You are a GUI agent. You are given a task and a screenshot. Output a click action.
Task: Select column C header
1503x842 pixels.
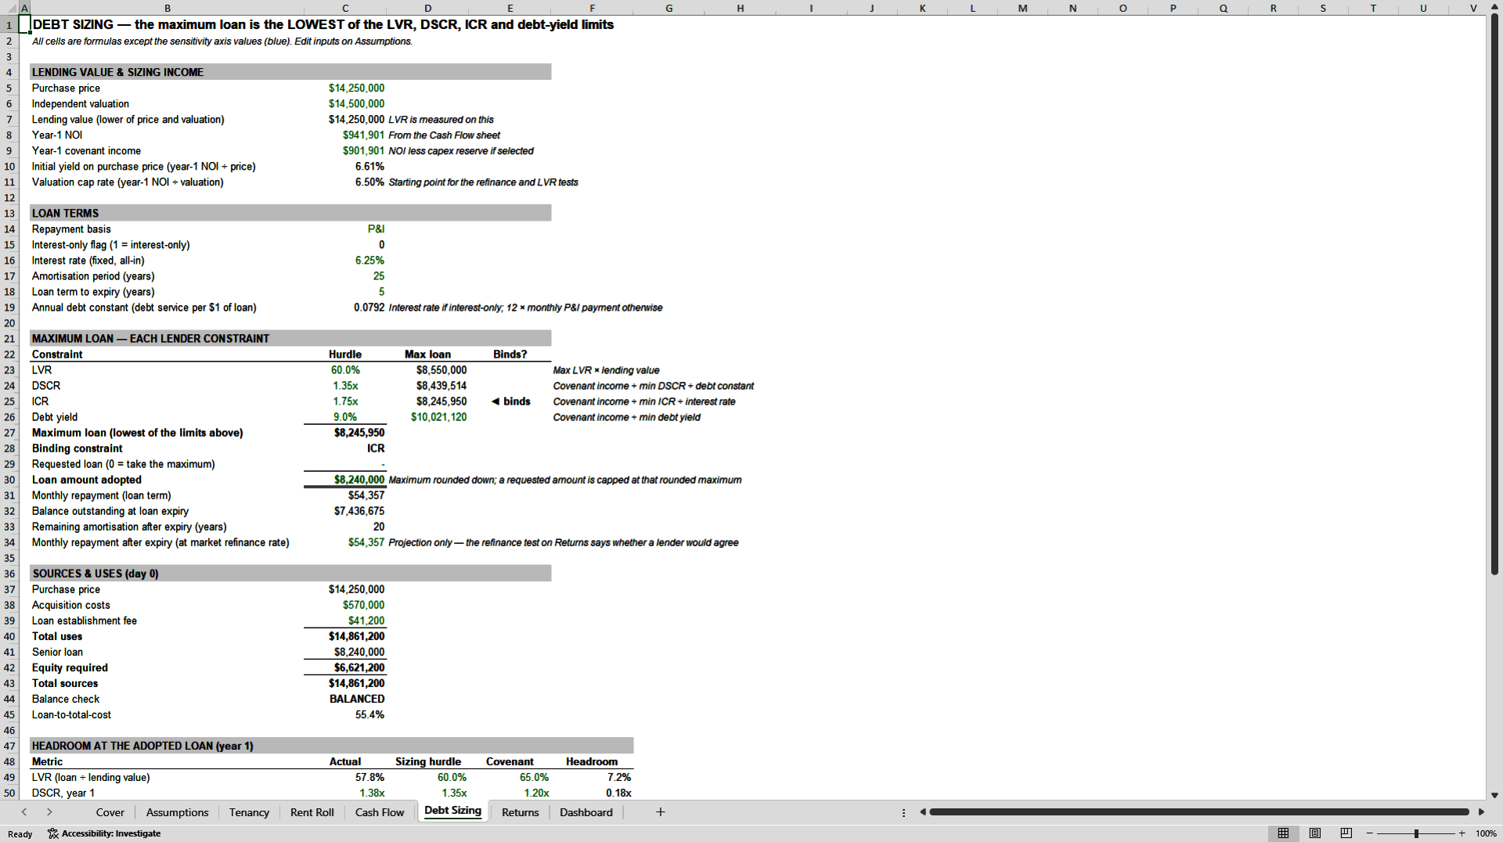(345, 8)
